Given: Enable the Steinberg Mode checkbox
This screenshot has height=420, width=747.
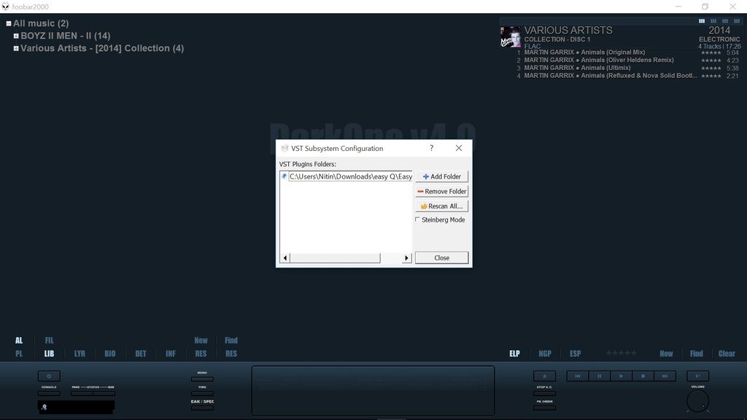Looking at the screenshot, I should click(418, 219).
